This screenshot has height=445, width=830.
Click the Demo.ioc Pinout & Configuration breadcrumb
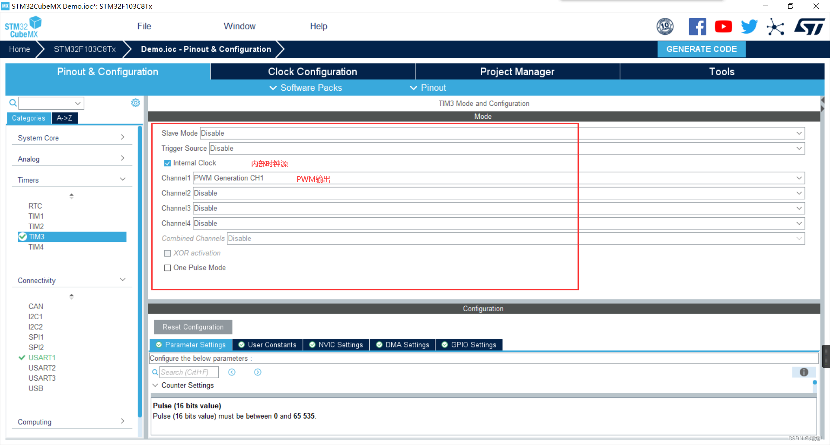[206, 49]
